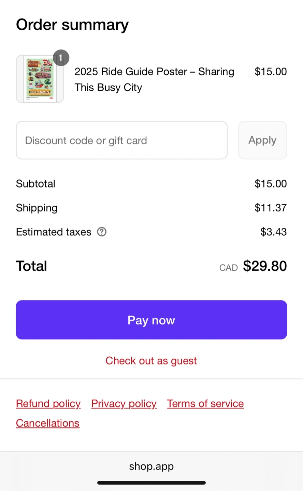Open the Terms of service link
The image size is (303, 491).
205,404
